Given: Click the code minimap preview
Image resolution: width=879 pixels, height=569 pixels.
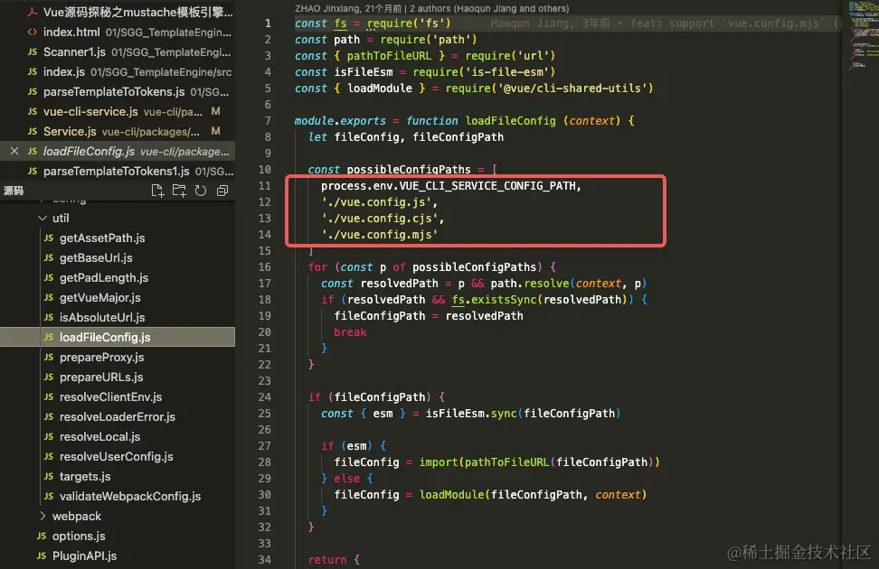Looking at the screenshot, I should (x=864, y=34).
